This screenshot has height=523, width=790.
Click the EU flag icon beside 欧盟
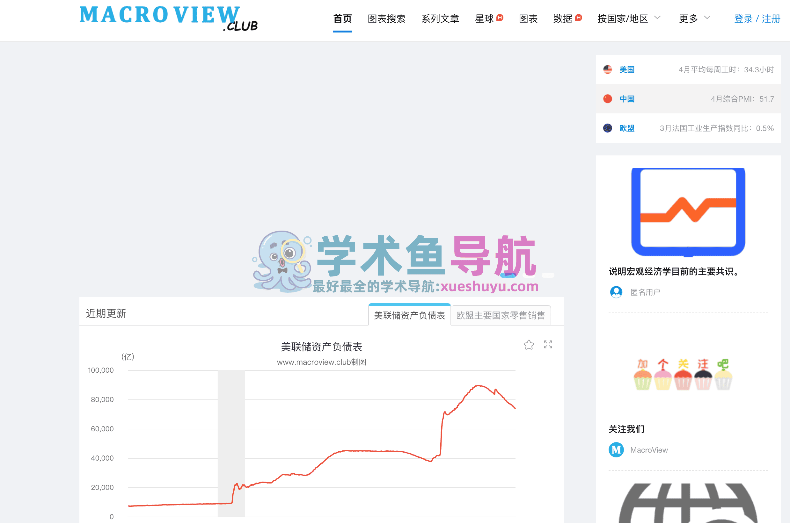[x=608, y=128]
